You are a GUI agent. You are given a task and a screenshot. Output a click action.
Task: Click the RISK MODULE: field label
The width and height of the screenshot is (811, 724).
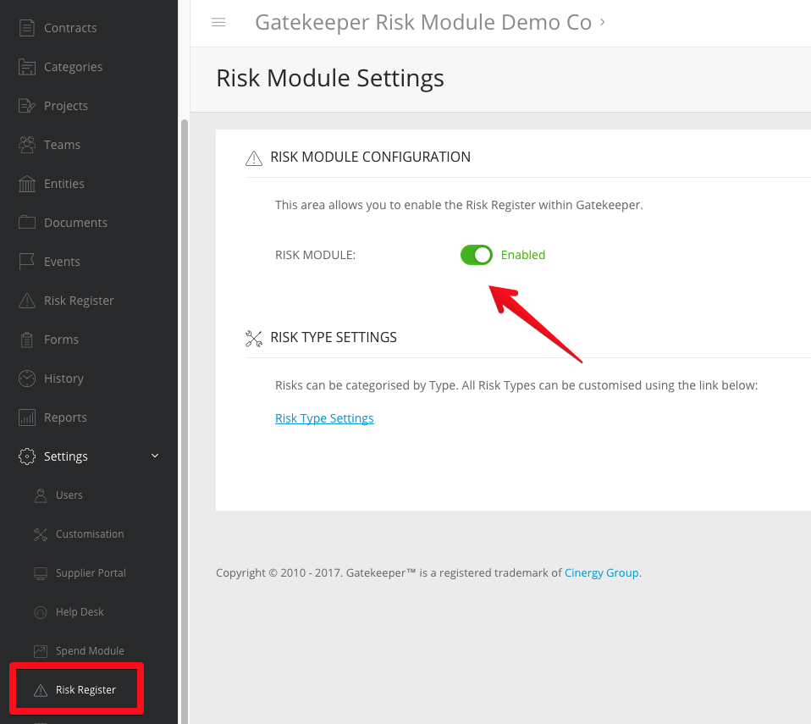316,255
